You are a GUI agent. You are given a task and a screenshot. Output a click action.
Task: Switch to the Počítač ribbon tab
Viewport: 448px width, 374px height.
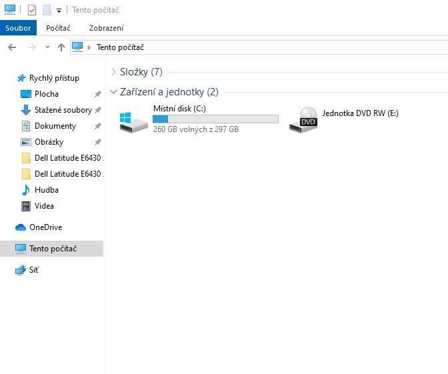pos(58,28)
